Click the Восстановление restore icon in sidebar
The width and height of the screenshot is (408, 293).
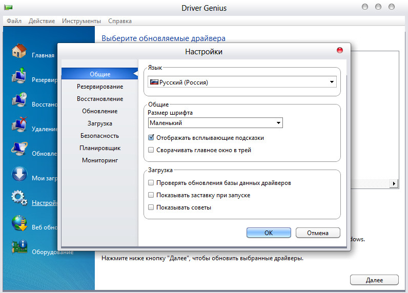click(x=19, y=100)
